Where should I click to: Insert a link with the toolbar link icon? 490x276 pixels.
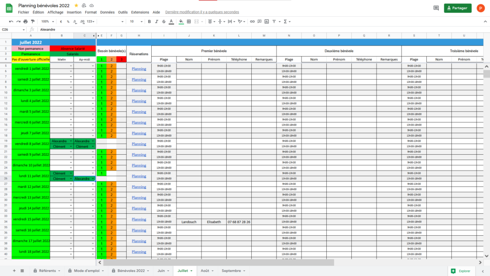point(252,22)
